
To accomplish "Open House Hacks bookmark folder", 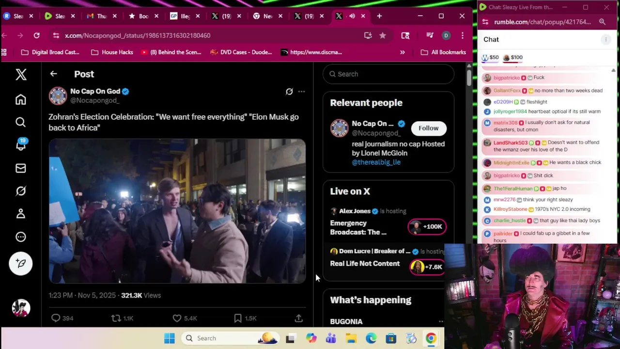I will point(112,52).
